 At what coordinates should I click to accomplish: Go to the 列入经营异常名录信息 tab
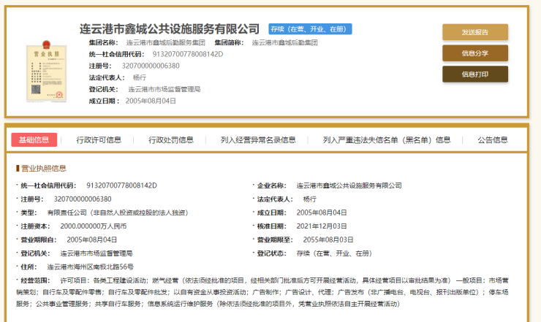pos(258,140)
